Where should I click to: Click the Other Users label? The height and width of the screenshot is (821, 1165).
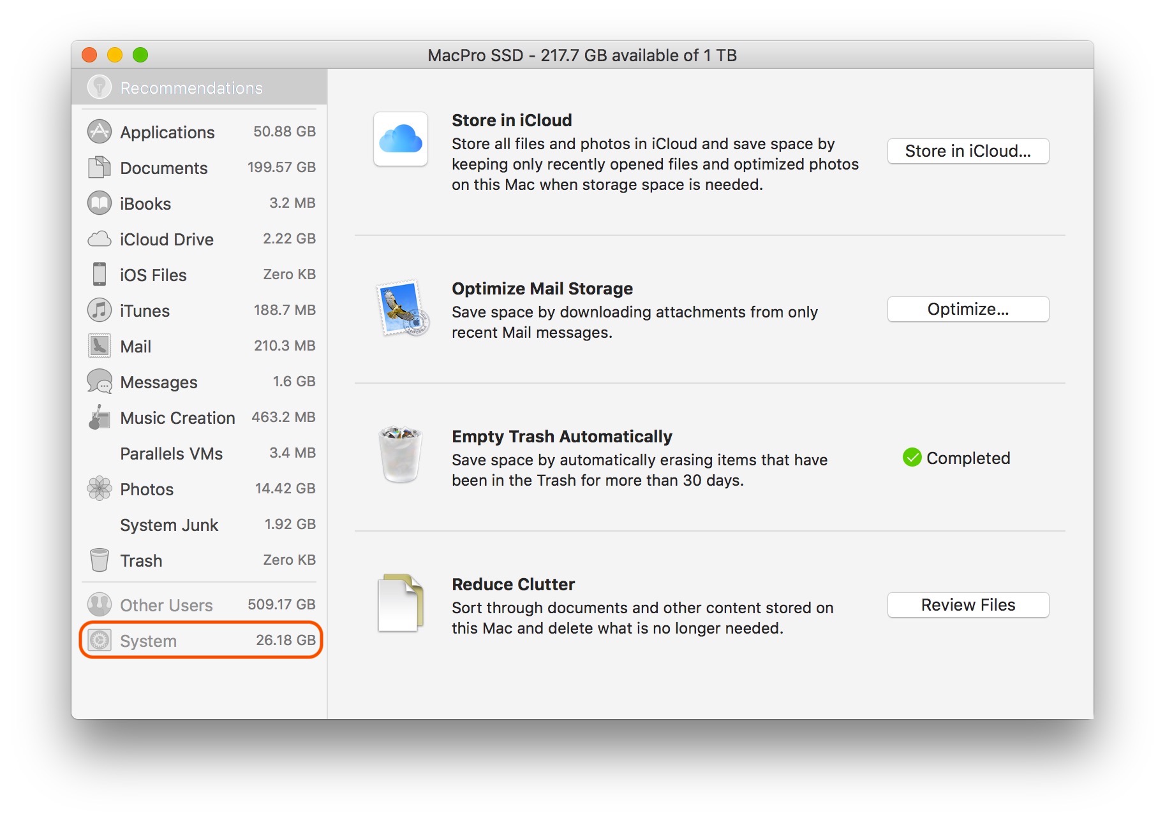pyautogui.click(x=167, y=605)
